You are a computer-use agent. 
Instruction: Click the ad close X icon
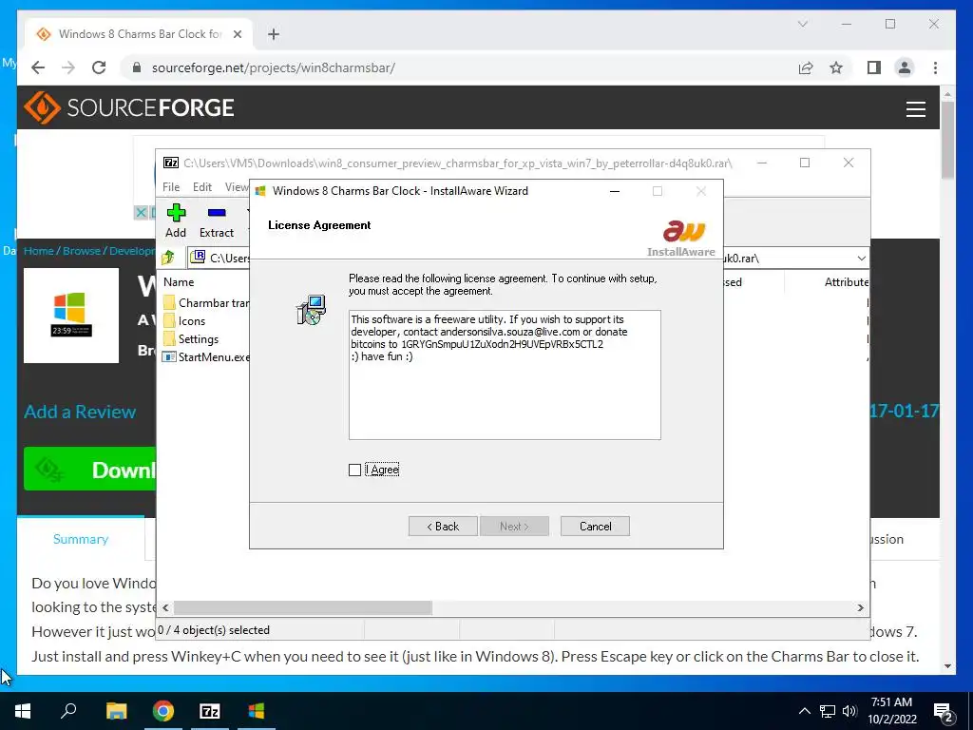141,213
